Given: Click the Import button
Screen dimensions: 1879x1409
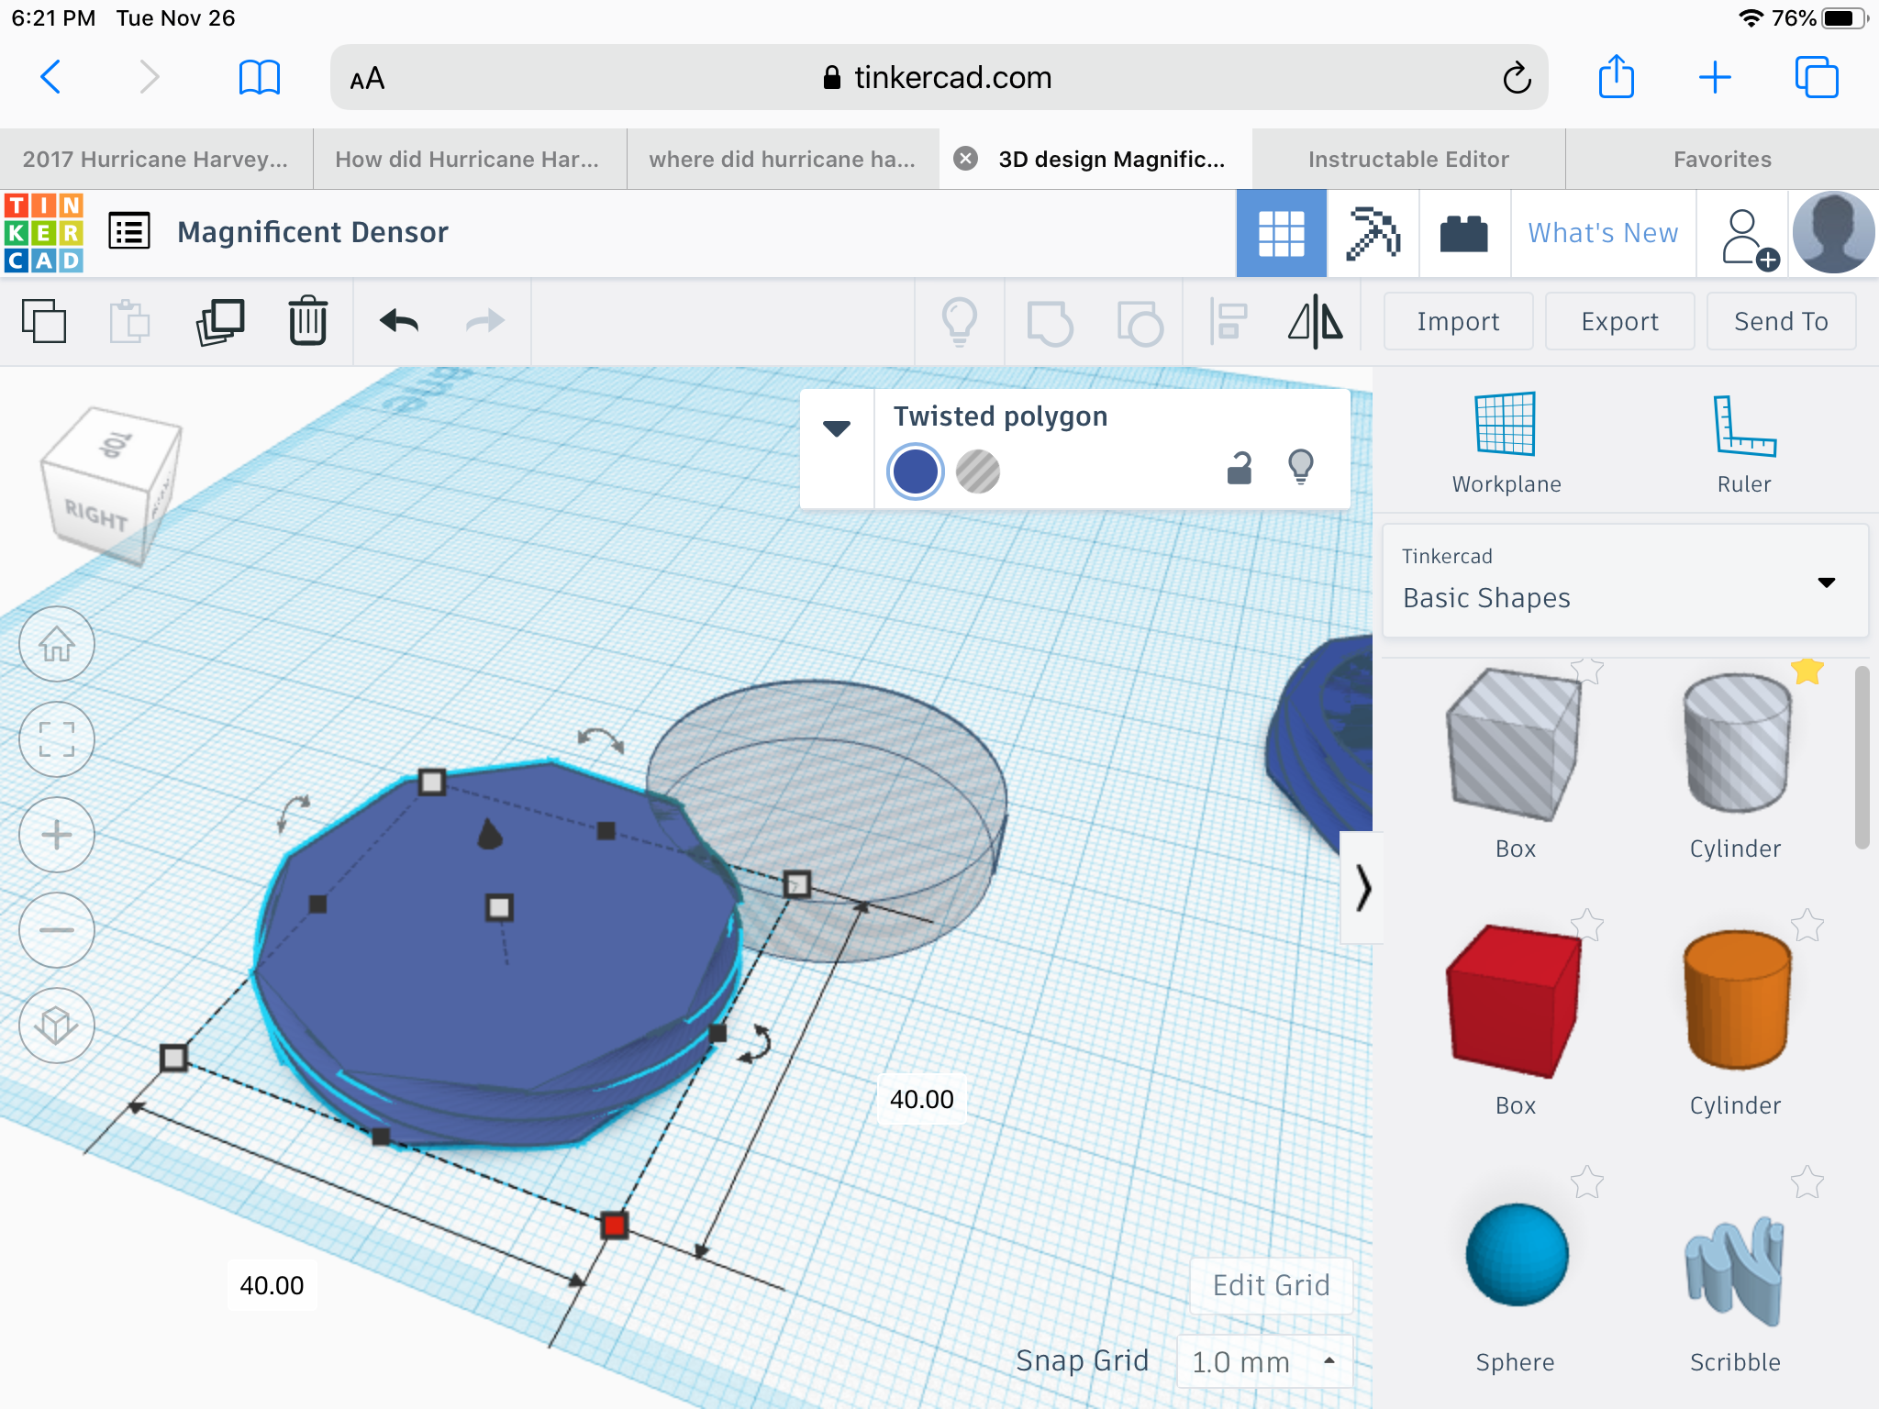Looking at the screenshot, I should [1458, 321].
